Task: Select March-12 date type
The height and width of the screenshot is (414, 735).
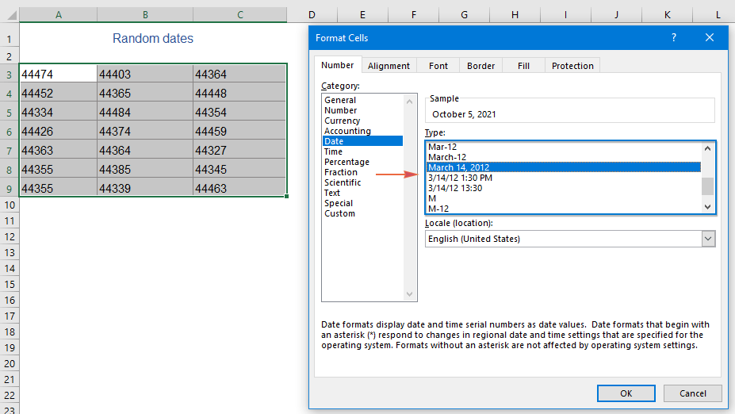Action: (x=564, y=157)
